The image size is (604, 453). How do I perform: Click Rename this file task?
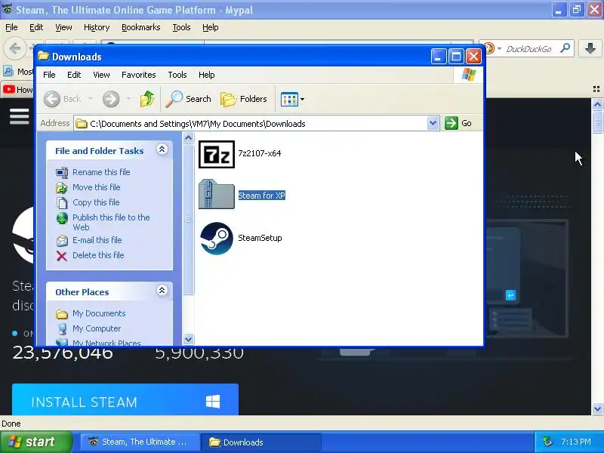(101, 172)
